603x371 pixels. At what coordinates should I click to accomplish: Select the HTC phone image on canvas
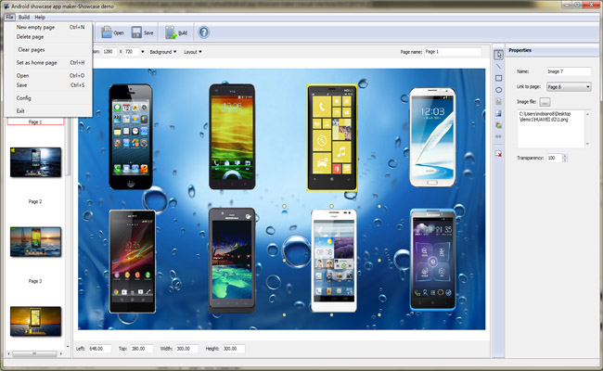point(232,137)
